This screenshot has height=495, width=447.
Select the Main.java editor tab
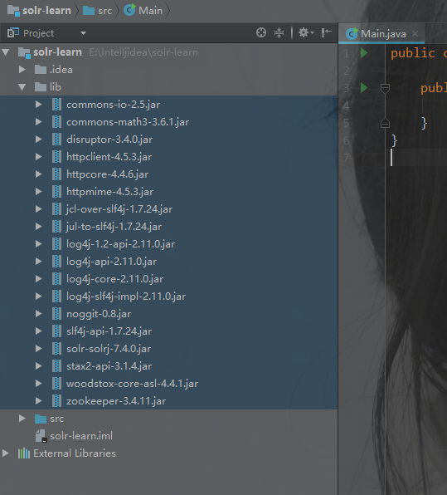tap(381, 34)
